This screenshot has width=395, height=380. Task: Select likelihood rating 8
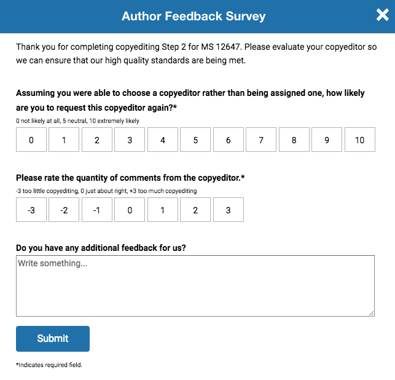(x=294, y=140)
